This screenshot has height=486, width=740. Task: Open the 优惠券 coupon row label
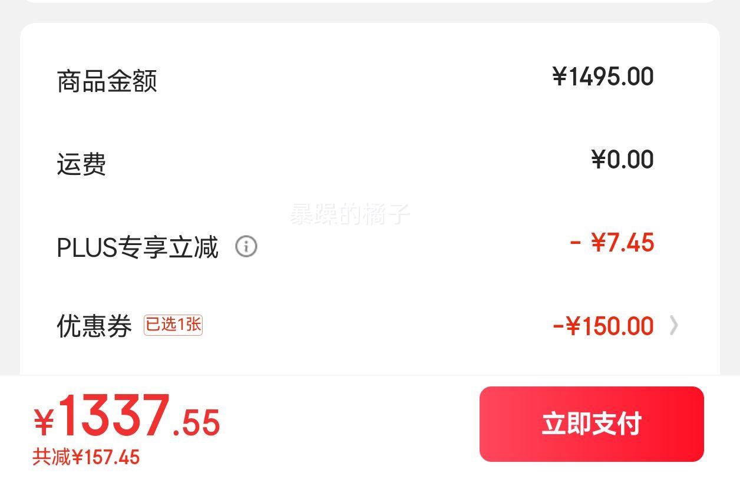94,326
